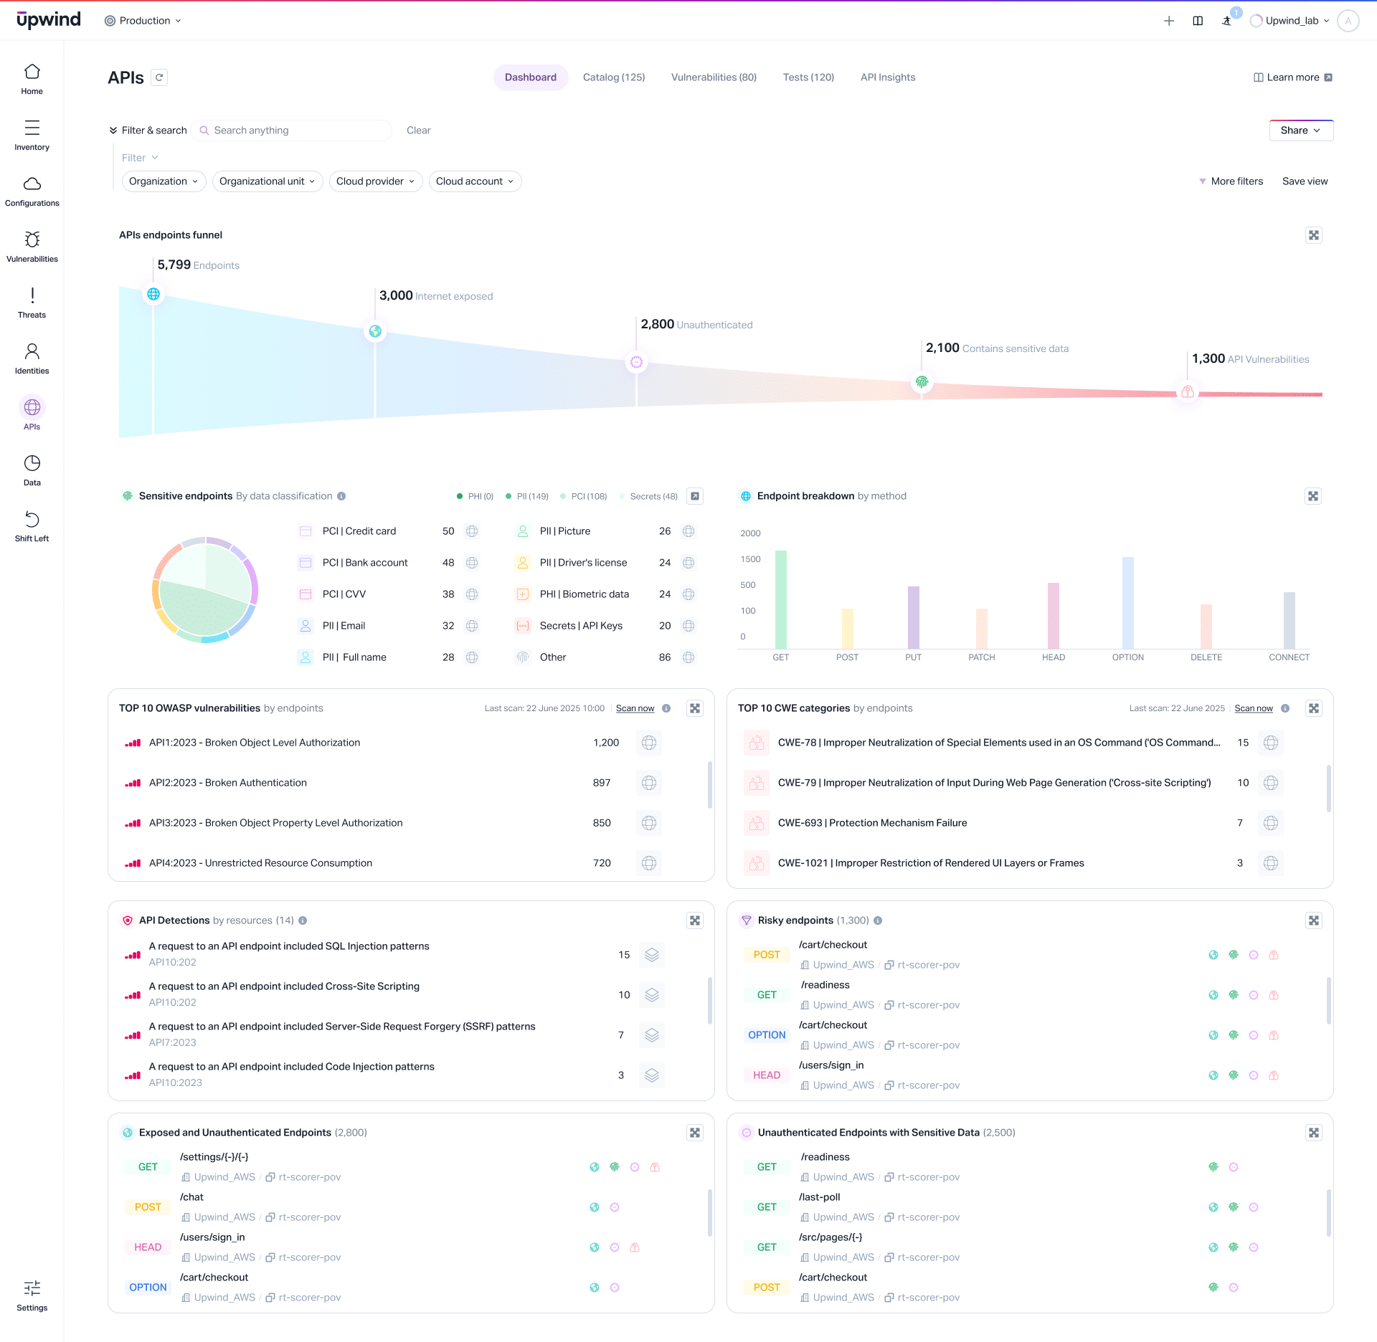Toggle PII (149) legend item
This screenshot has height=1342, width=1377.
click(x=527, y=496)
